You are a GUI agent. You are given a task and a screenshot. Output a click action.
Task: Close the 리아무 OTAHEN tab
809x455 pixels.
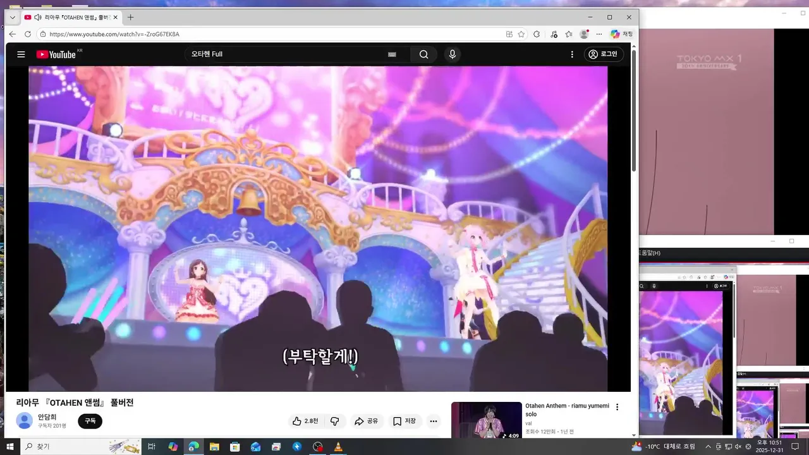click(115, 17)
